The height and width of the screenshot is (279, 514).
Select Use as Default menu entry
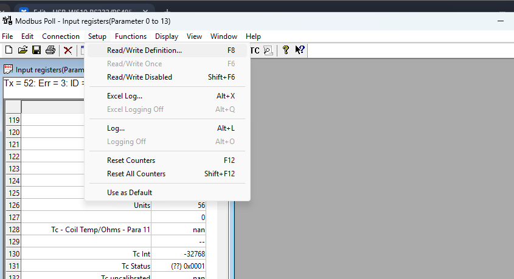(x=167, y=193)
